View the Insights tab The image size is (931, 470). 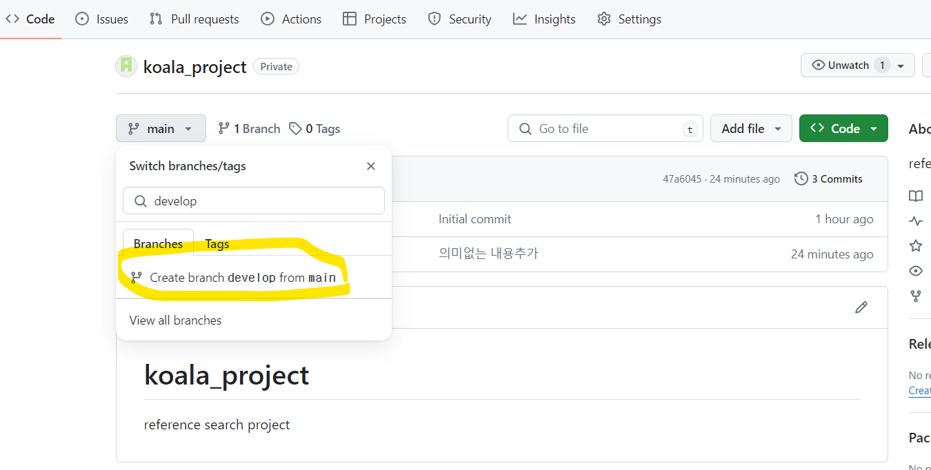[544, 19]
